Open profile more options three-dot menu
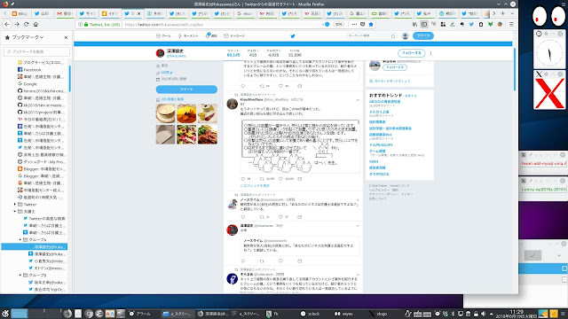 click(430, 53)
